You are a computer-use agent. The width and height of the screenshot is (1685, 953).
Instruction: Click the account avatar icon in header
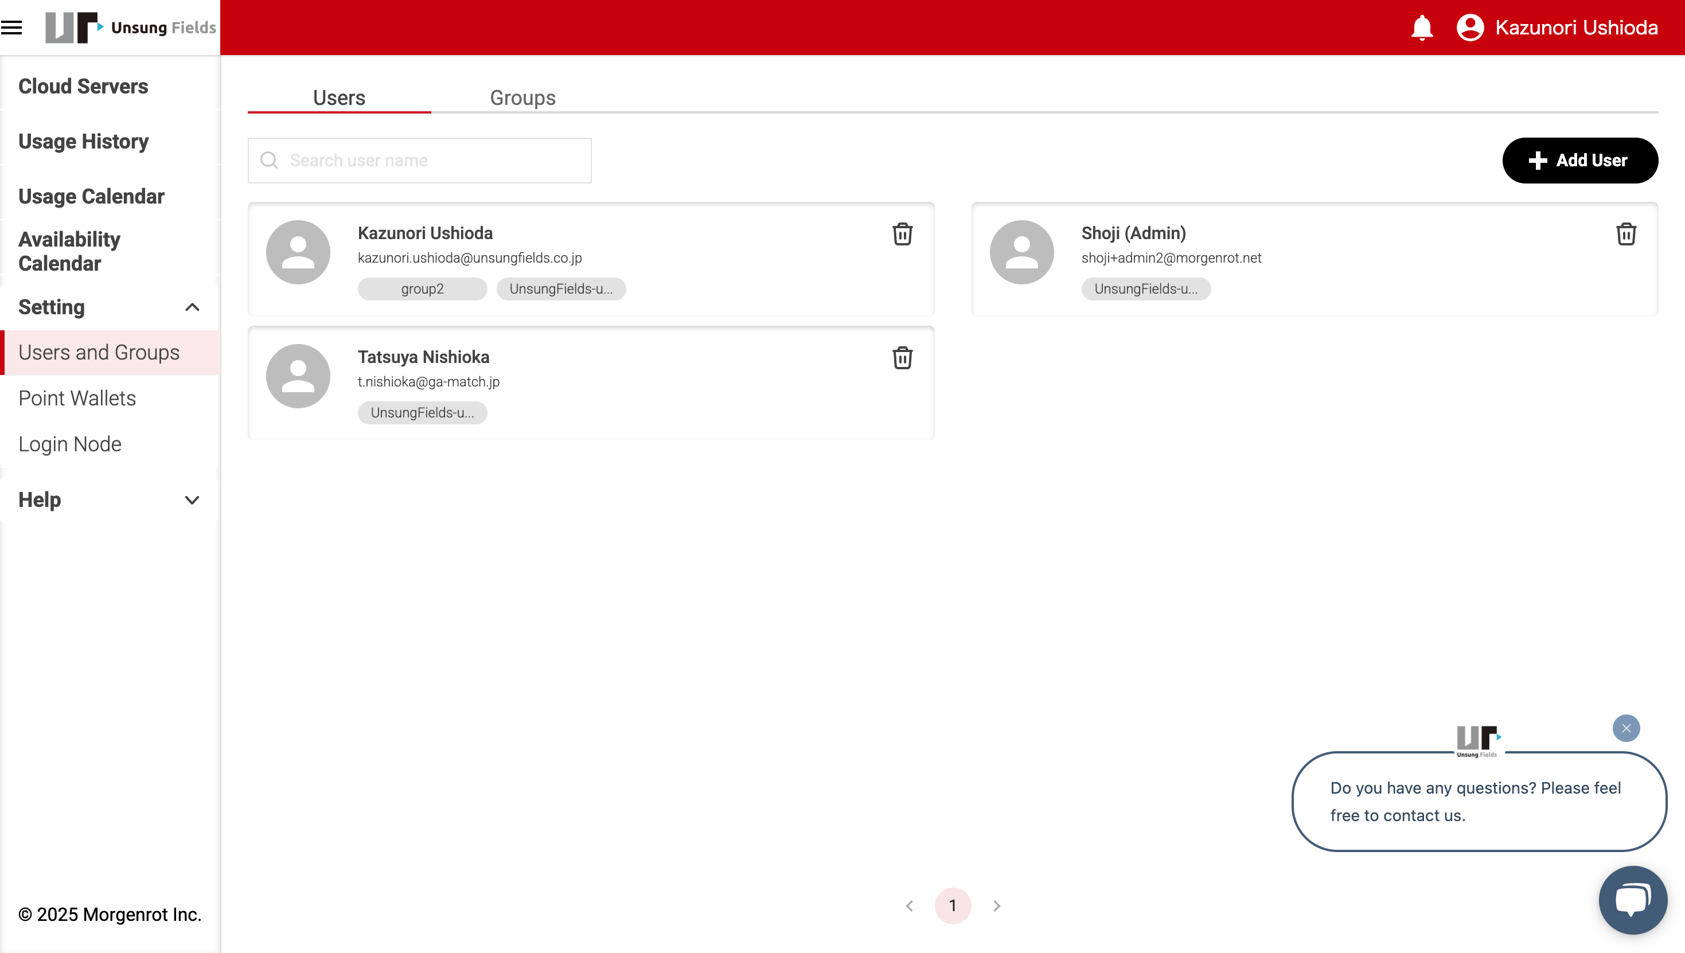1469,28
